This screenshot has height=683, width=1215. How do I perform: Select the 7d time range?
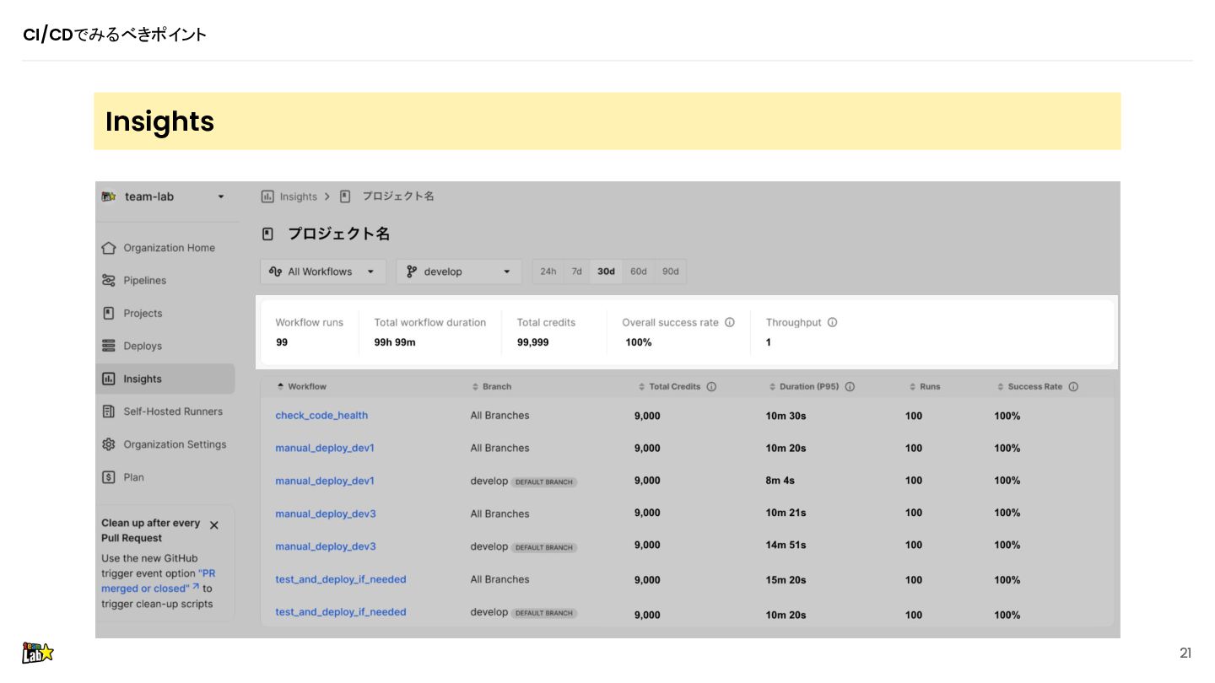pyautogui.click(x=577, y=272)
